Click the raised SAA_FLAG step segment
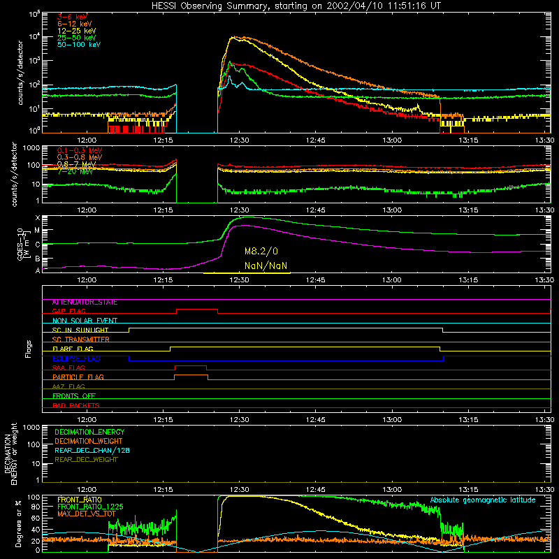Viewport: 559px width, 559px height. pos(191,365)
